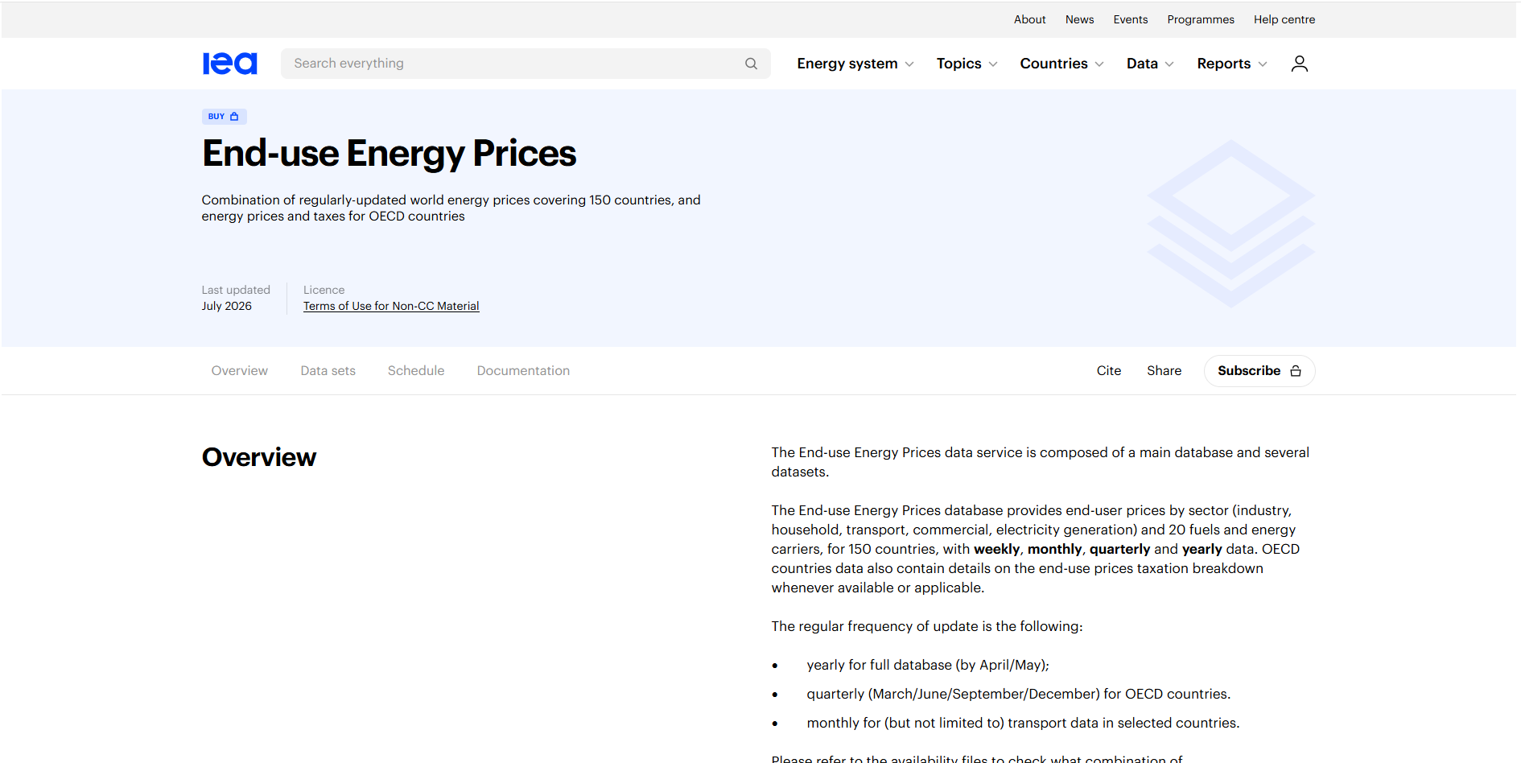Click the 'July 2026' last updated date
This screenshot has height=763, width=1521.
[x=226, y=306]
